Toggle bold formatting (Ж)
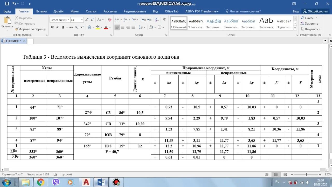Image resolution: width=332 pixels, height=187 pixels. (52, 27)
